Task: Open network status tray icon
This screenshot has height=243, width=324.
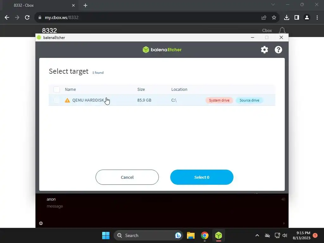Action: tap(277, 235)
